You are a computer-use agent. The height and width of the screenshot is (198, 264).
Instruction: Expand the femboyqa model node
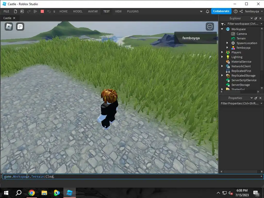tap(227, 48)
